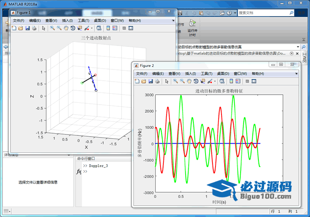
Task: Click Save Figure icon in Figure 1 toolbar
Action: click(27, 28)
